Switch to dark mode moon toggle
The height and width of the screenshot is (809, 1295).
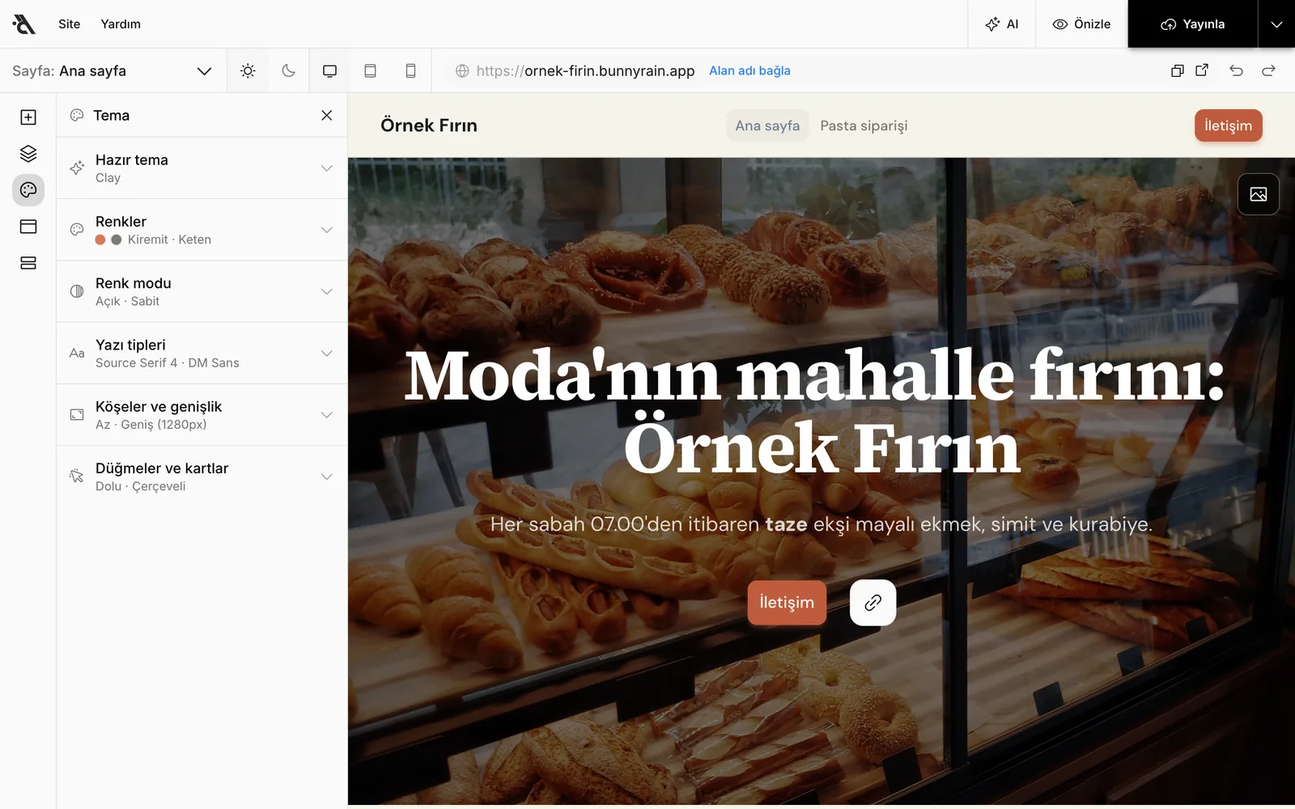(288, 70)
